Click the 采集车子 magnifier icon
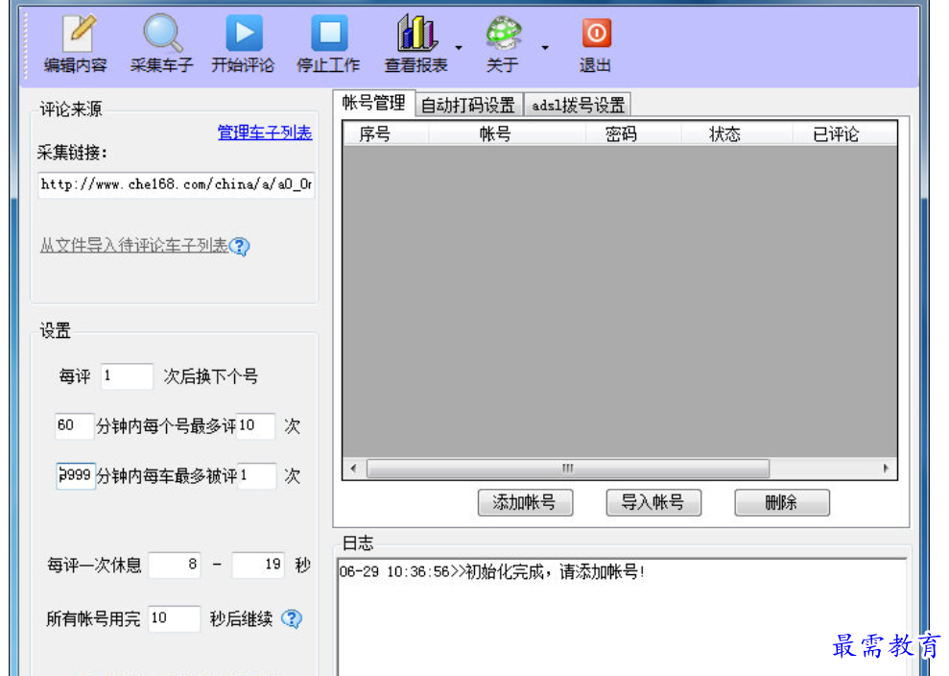This screenshot has height=676, width=949. [161, 35]
